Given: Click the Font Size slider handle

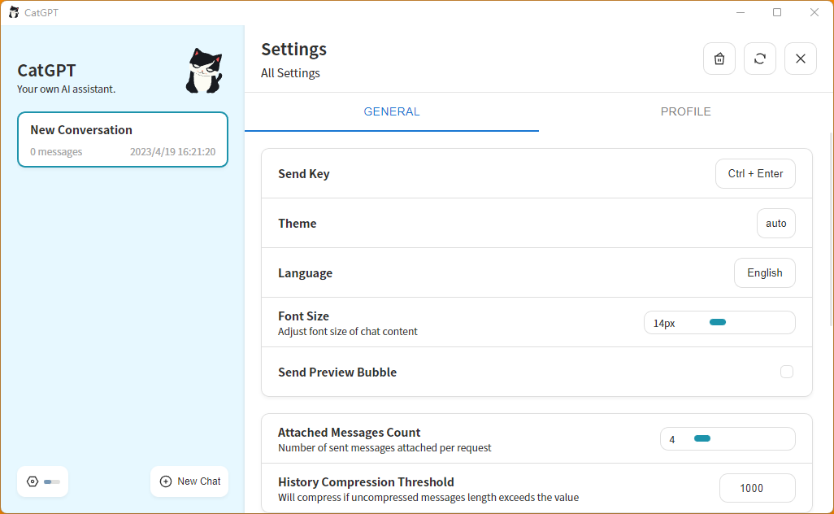Looking at the screenshot, I should pyautogui.click(x=718, y=322).
